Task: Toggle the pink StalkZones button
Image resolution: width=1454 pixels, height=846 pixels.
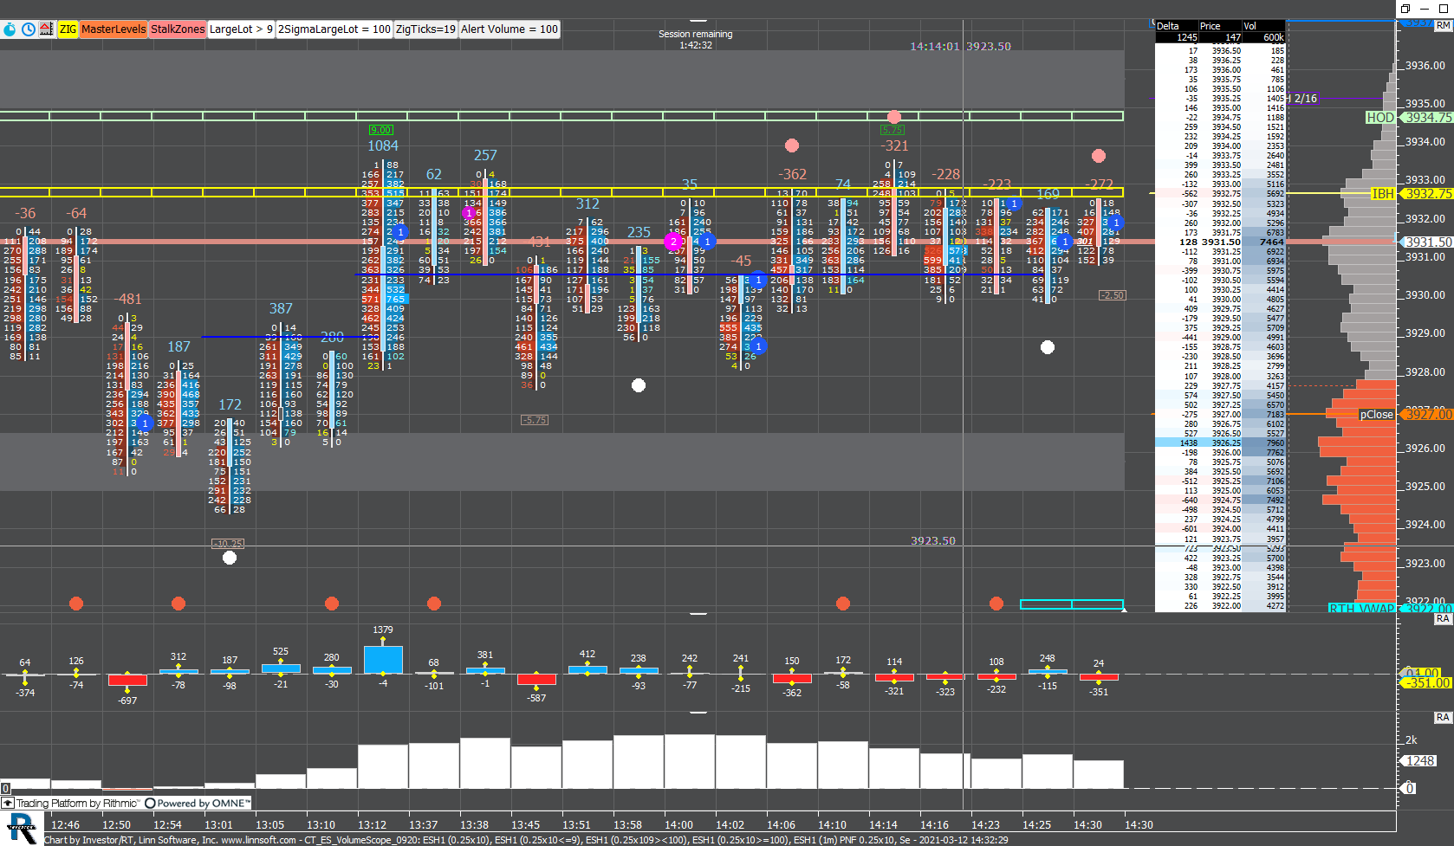Action: click(x=178, y=29)
